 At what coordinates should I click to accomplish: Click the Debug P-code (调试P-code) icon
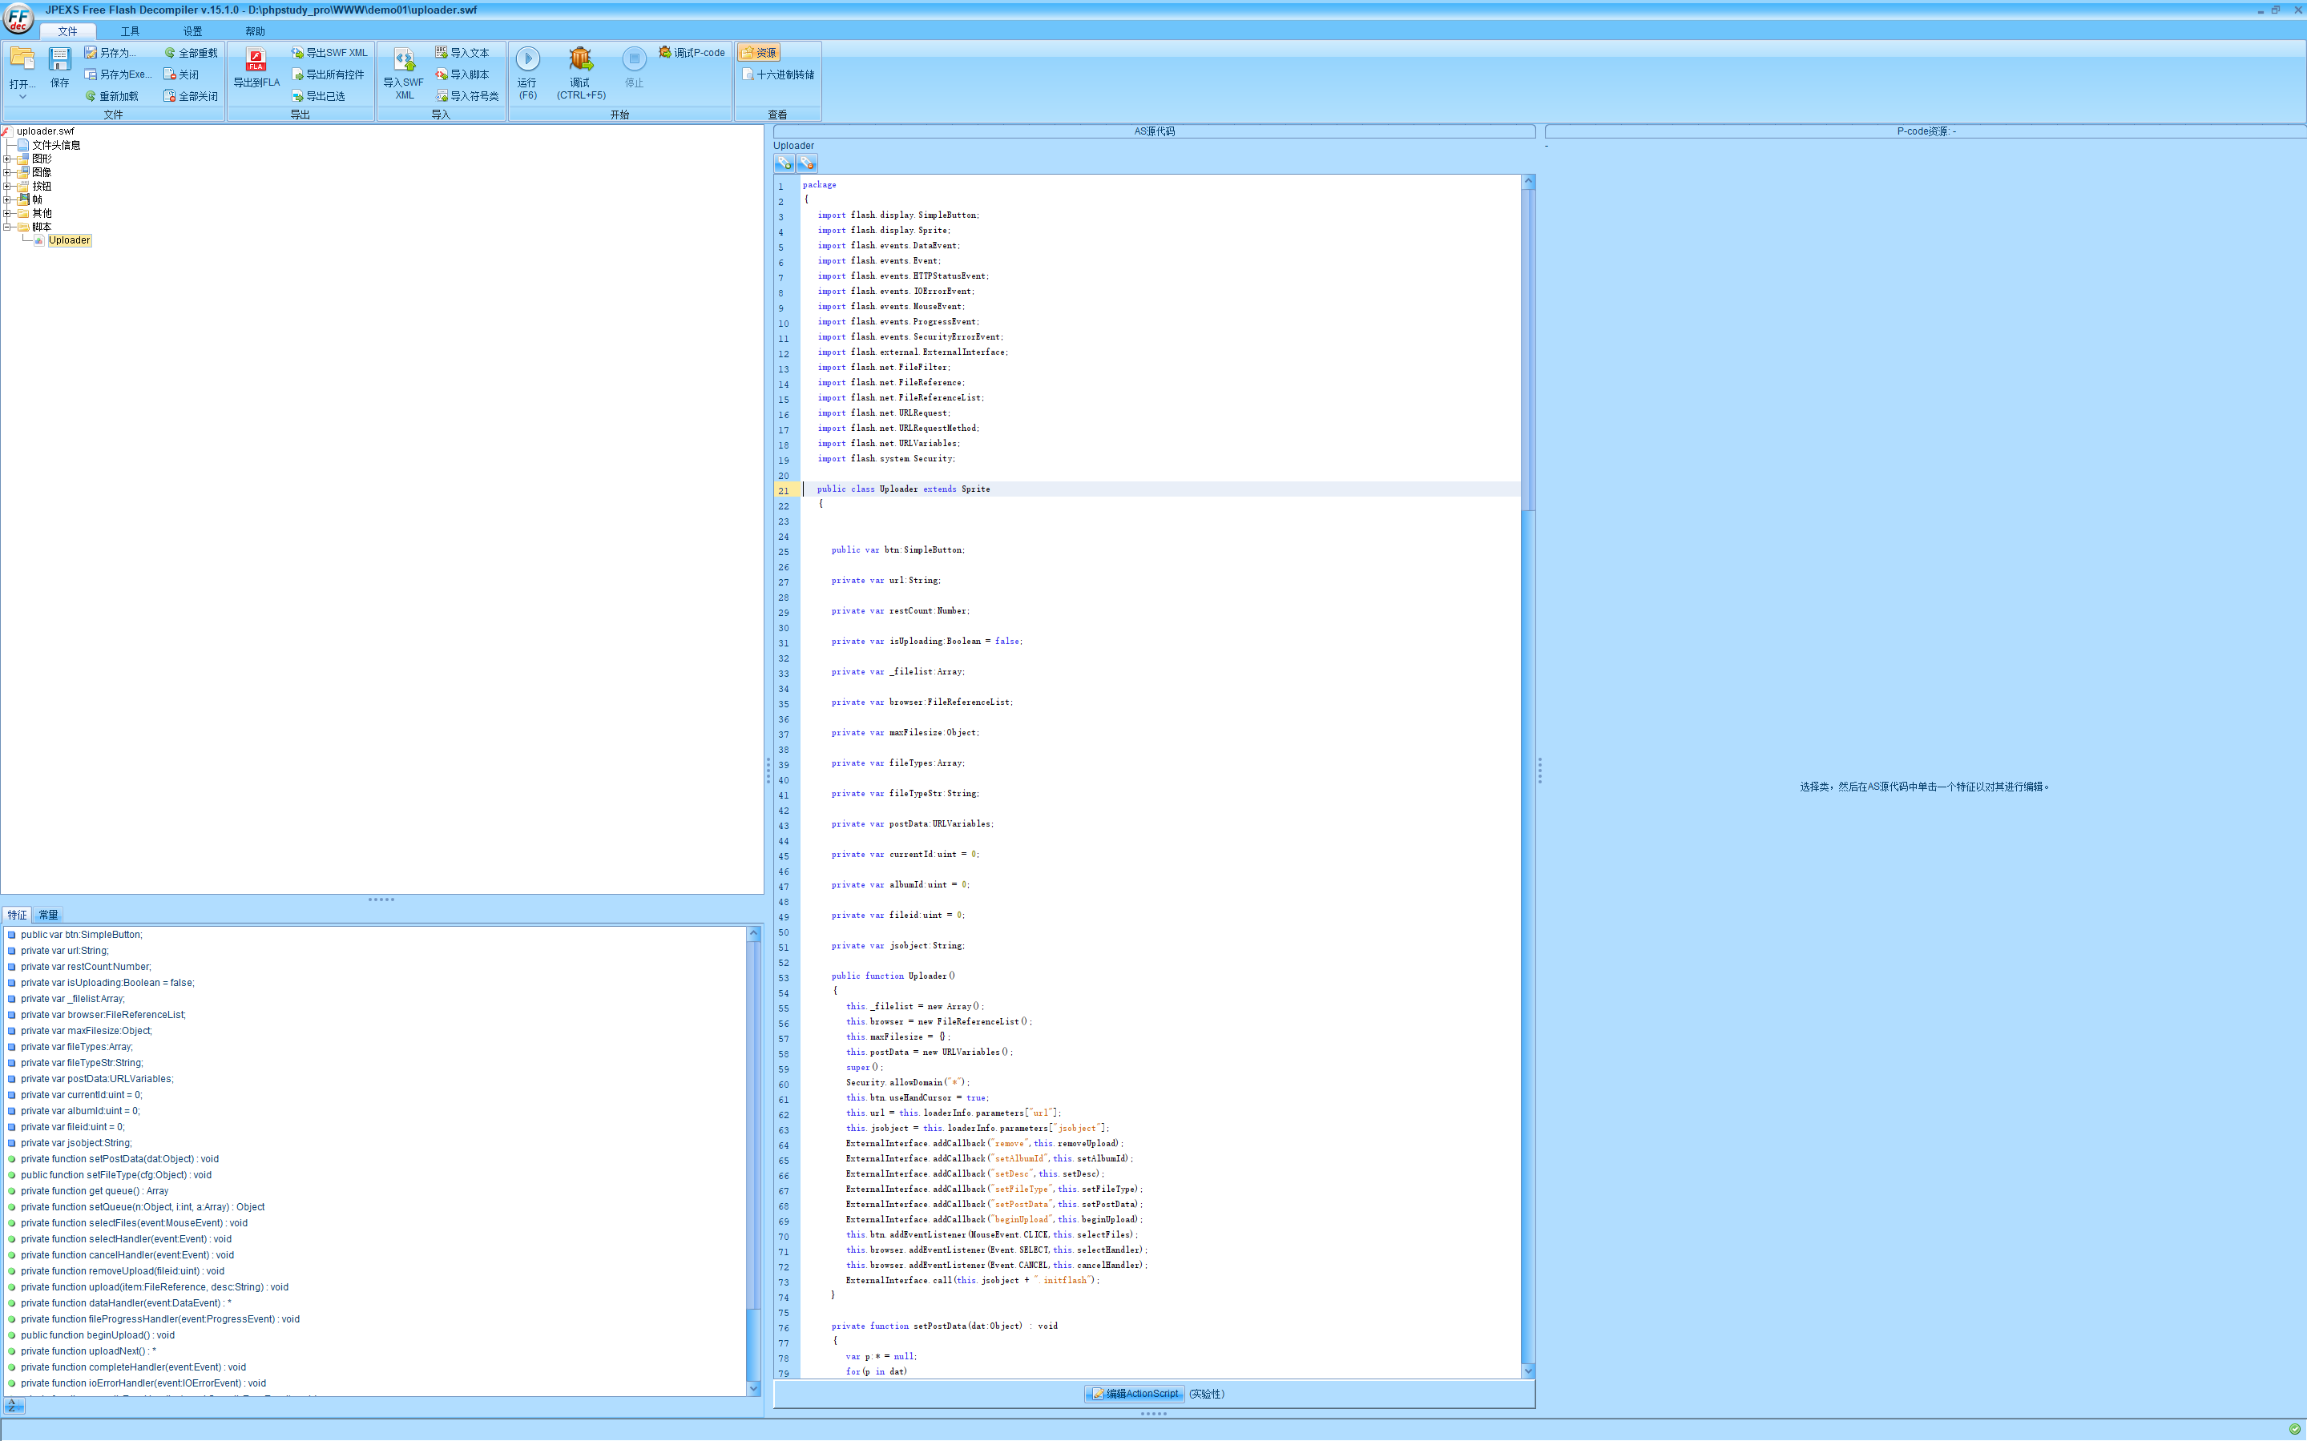(x=664, y=52)
